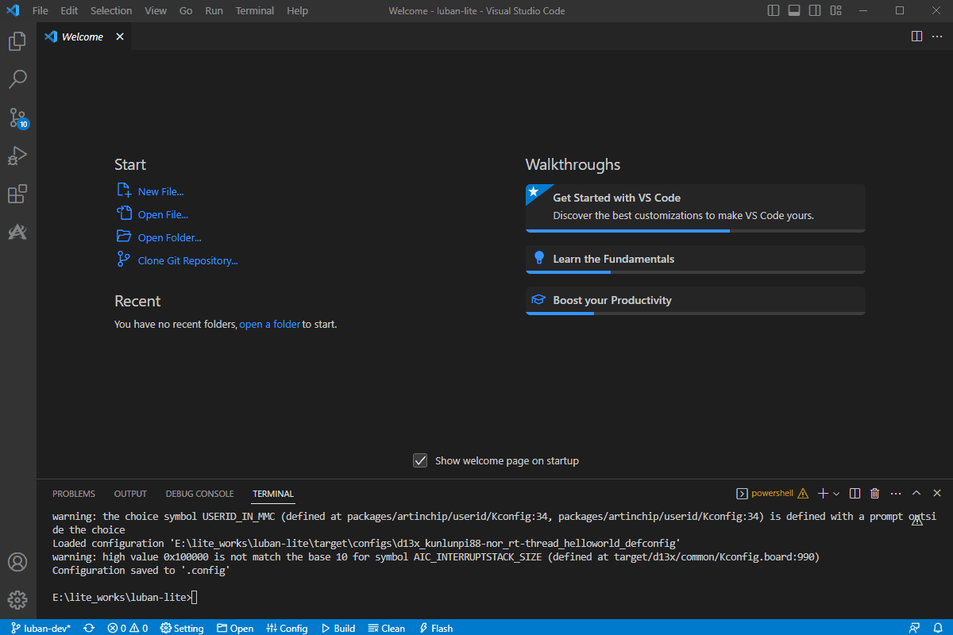953x635 pixels.
Task: Click Setting in the status bar
Action: (182, 628)
